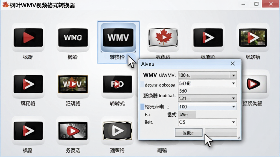Open the red maple leaf play icon
Viewport: 280px width, 157px height.
[x=163, y=37]
